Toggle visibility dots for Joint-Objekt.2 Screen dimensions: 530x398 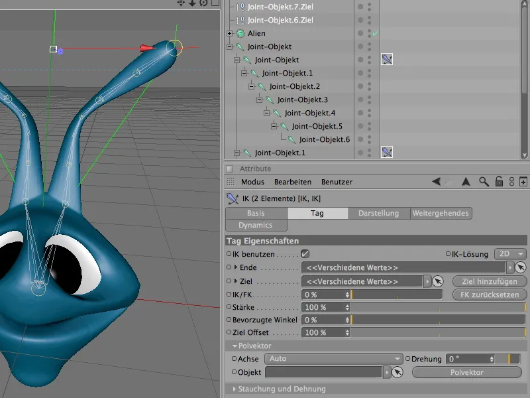(x=369, y=86)
